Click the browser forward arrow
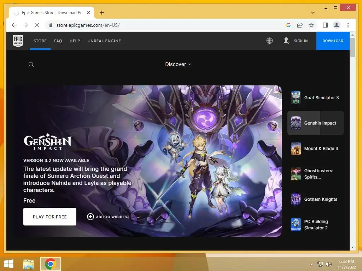 (25, 25)
